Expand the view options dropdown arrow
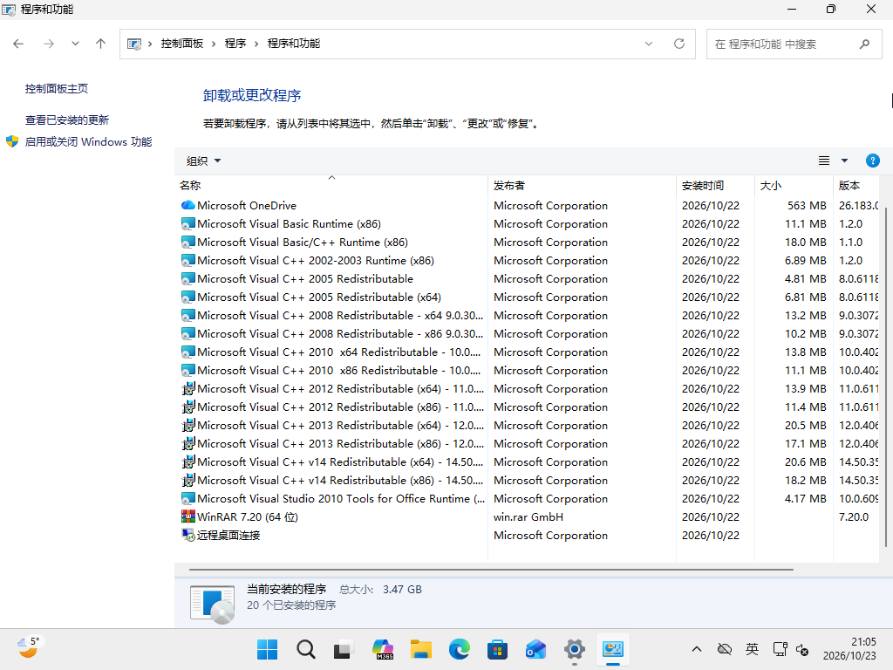 pos(844,161)
